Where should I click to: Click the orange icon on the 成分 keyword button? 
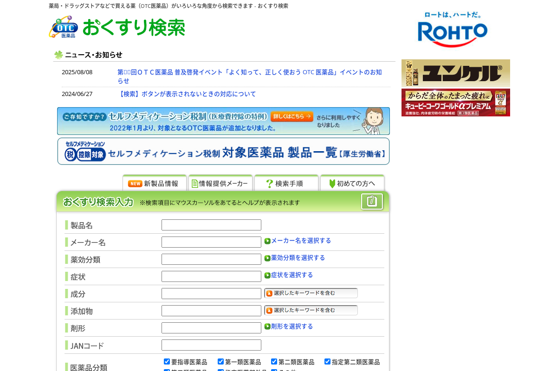pos(269,294)
